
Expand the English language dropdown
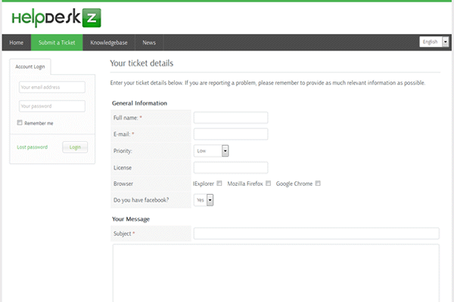click(434, 42)
